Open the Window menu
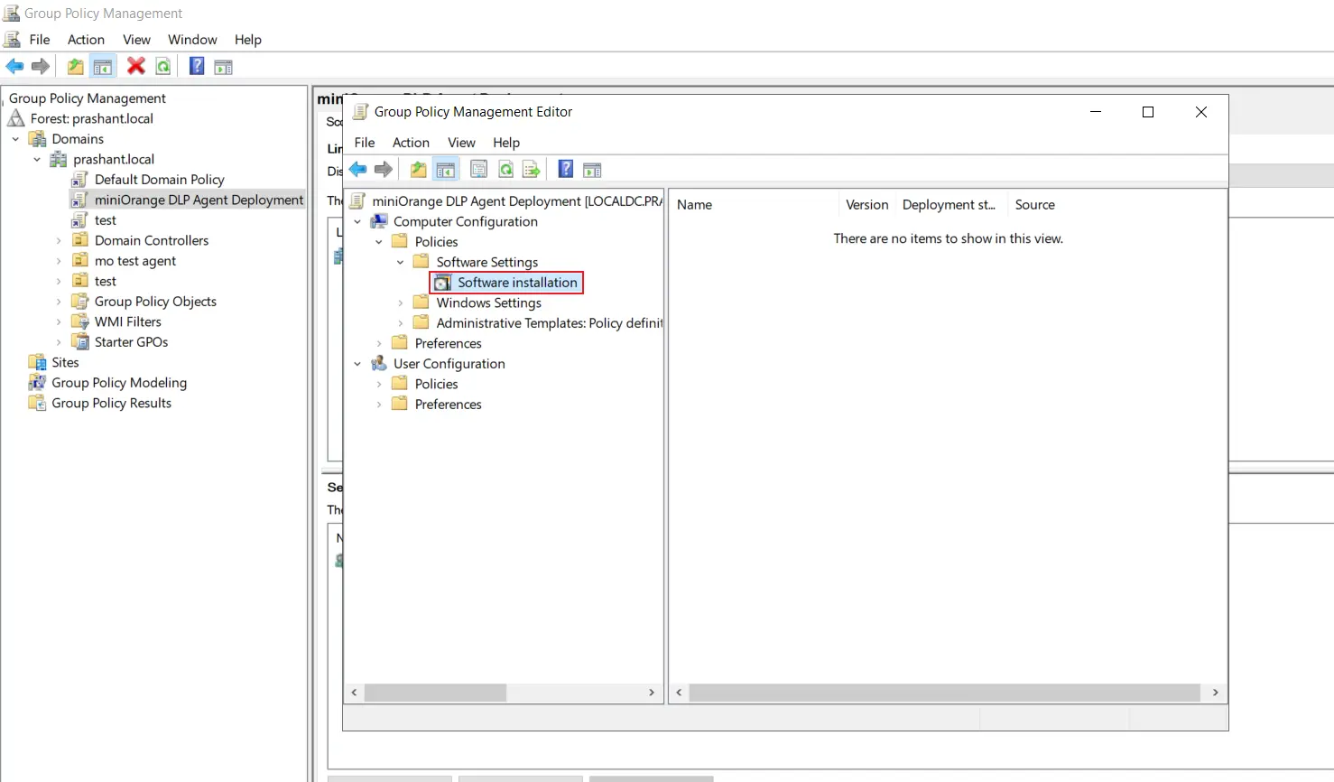 (191, 39)
